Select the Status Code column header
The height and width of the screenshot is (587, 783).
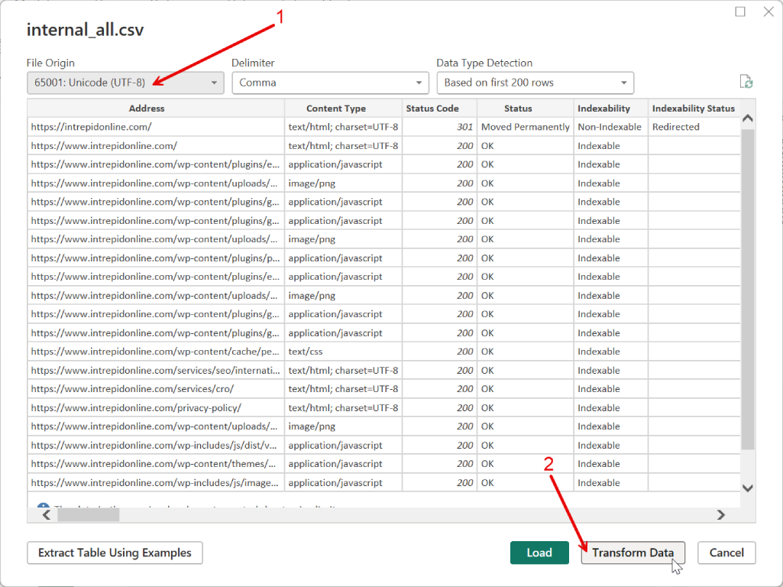tap(439, 109)
